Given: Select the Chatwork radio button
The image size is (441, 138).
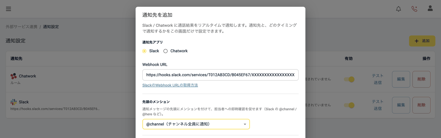Looking at the screenshot, I should pos(165,51).
